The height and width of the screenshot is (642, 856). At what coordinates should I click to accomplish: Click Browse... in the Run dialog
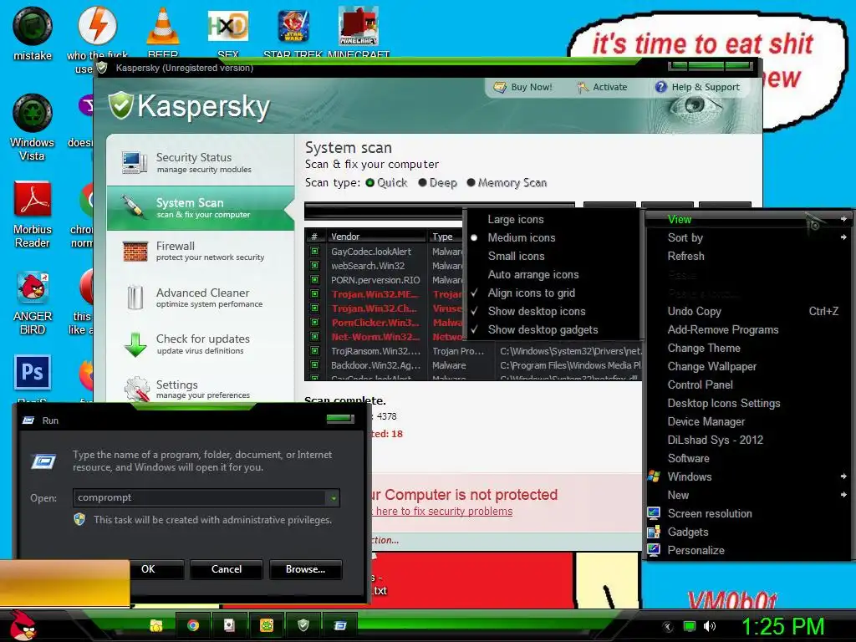(306, 569)
